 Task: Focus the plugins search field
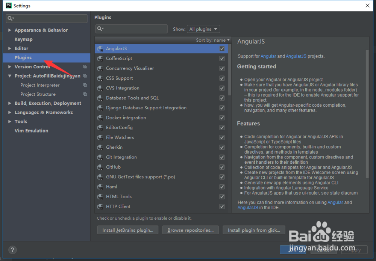tap(131, 29)
